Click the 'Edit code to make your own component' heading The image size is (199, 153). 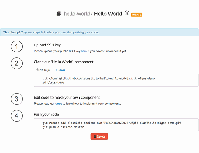pyautogui.click(x=67, y=97)
